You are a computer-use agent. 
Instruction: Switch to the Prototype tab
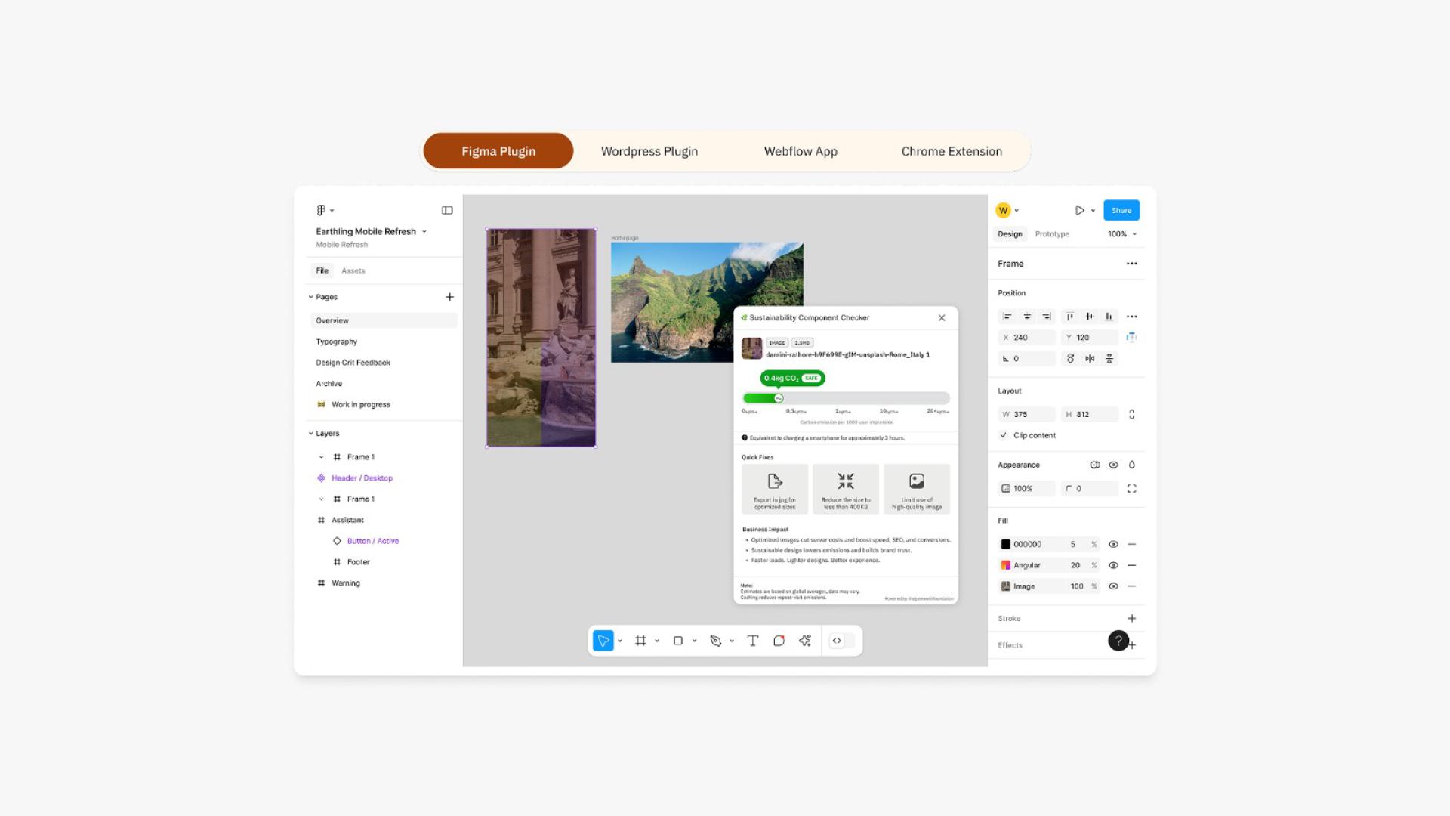click(x=1051, y=234)
